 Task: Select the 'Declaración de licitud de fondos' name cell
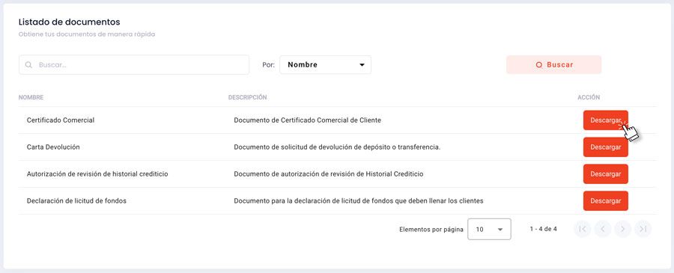[x=76, y=201]
